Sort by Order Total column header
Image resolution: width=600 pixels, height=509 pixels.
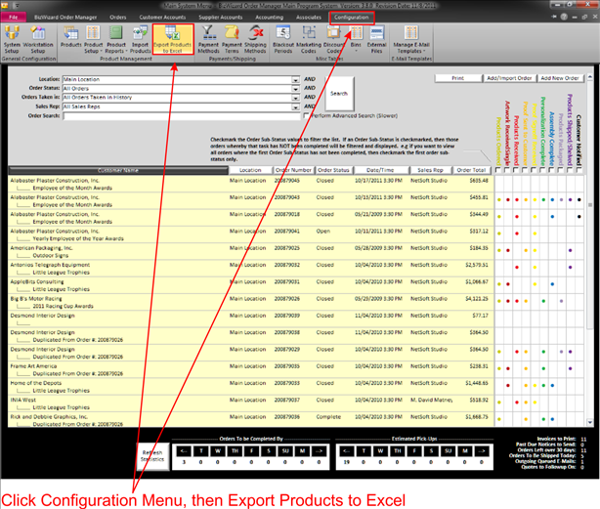471,170
